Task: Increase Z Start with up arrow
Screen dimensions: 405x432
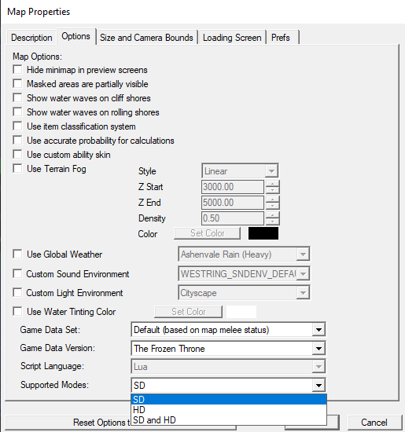Action: 273,184
